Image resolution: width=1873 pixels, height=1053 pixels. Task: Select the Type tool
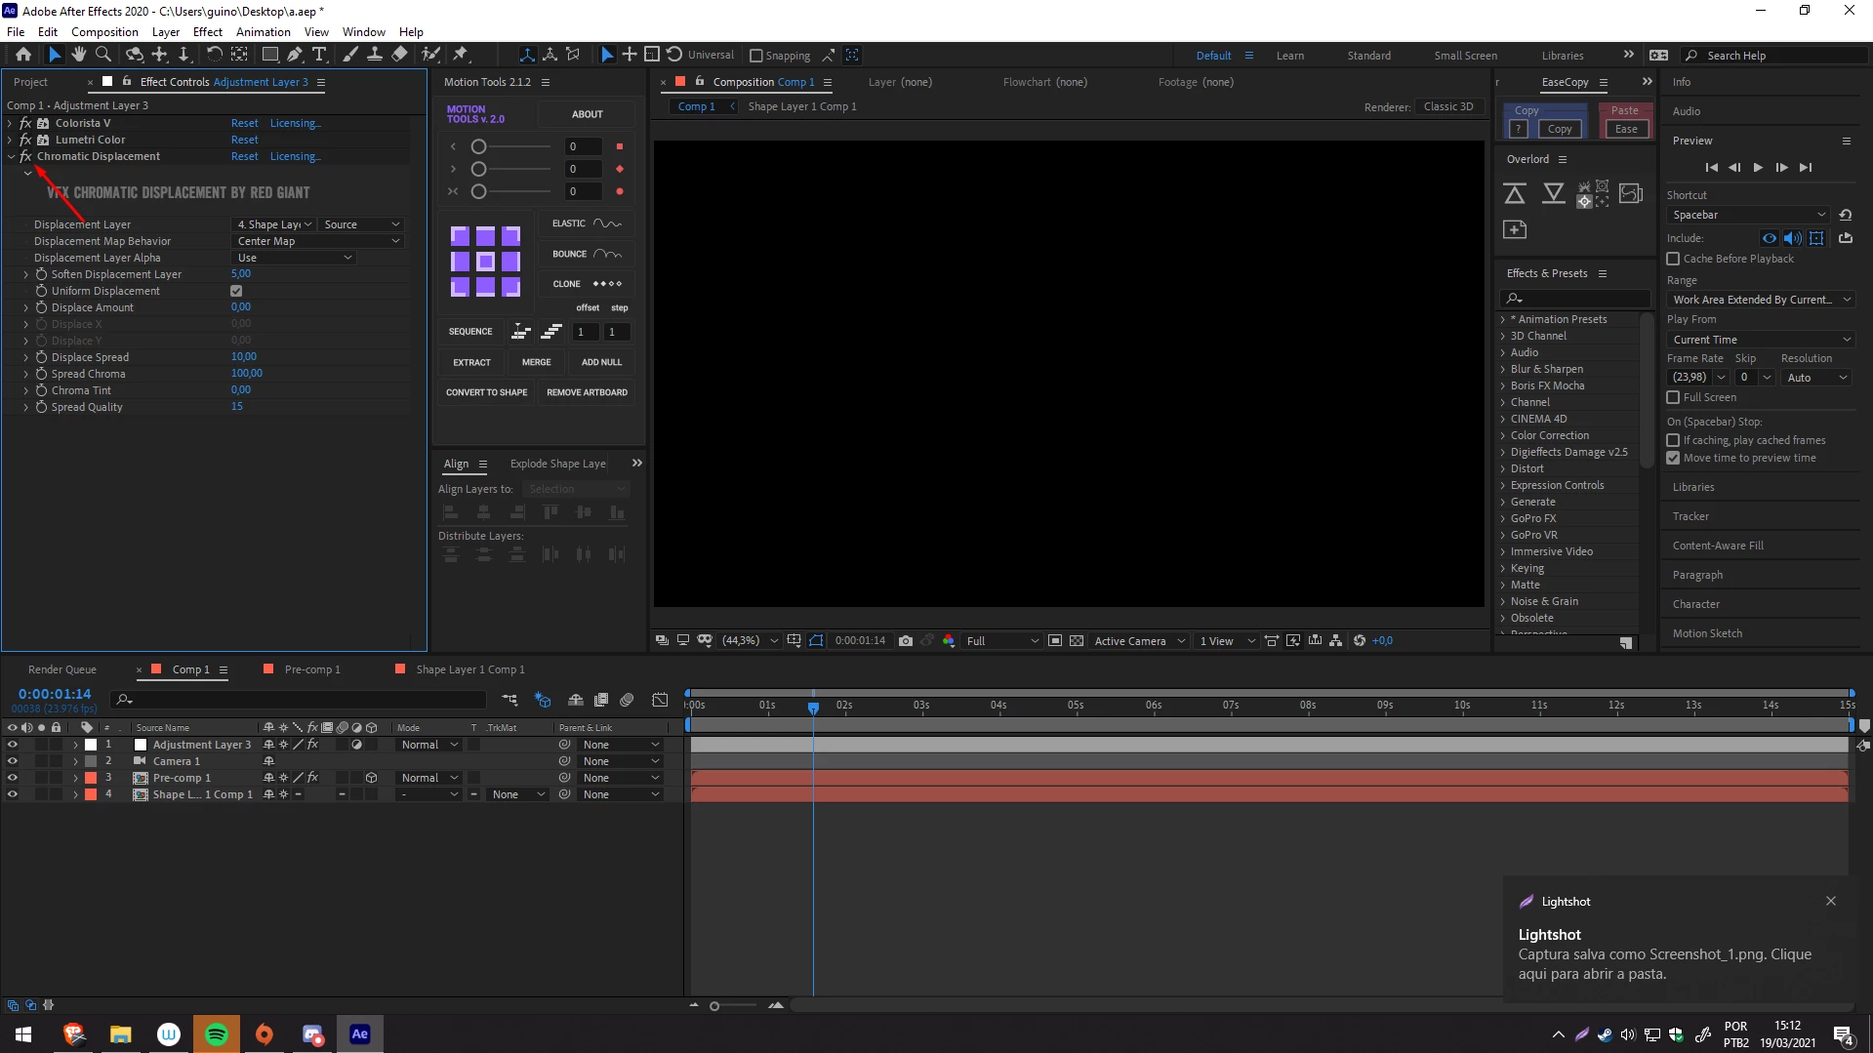click(x=319, y=55)
